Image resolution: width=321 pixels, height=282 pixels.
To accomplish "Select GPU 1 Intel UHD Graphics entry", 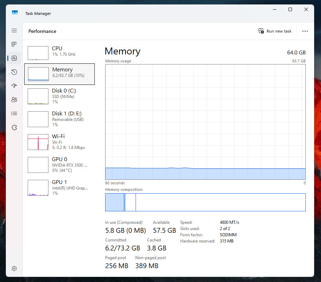I will [59, 188].
